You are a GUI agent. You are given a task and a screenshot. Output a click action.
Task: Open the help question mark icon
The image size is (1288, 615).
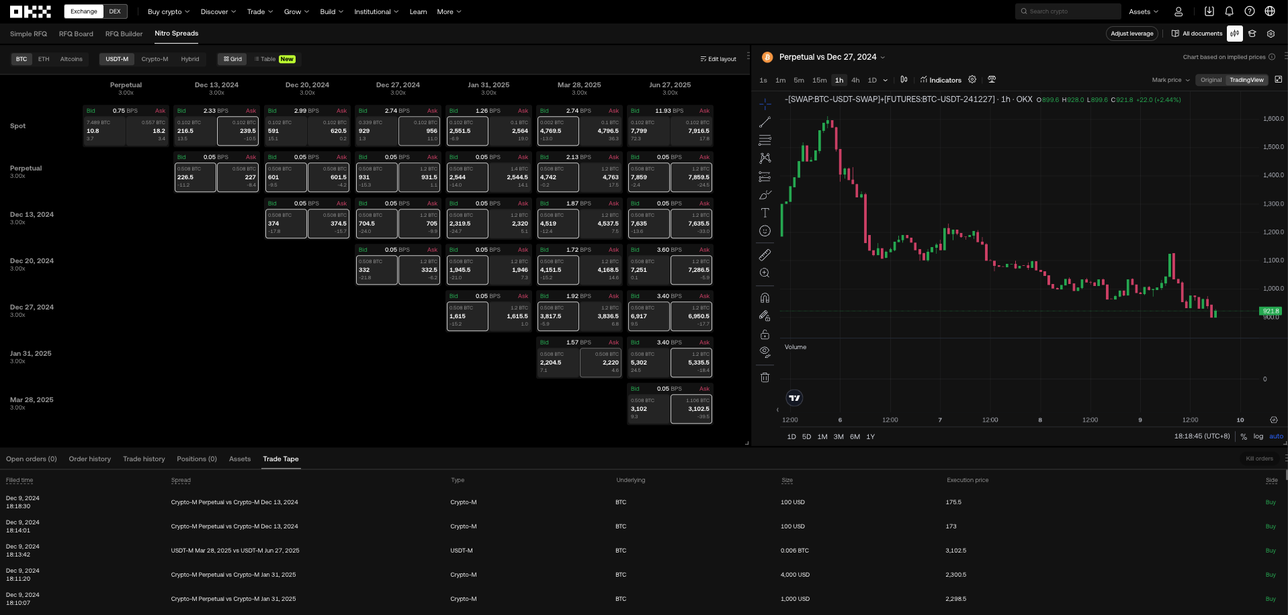pyautogui.click(x=1250, y=11)
